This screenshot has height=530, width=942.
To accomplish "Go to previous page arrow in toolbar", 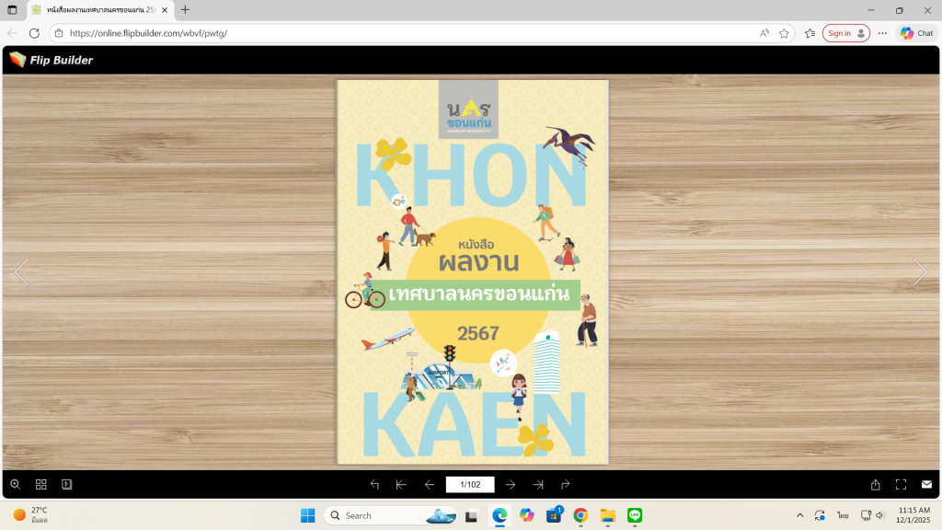I will 429,485.
